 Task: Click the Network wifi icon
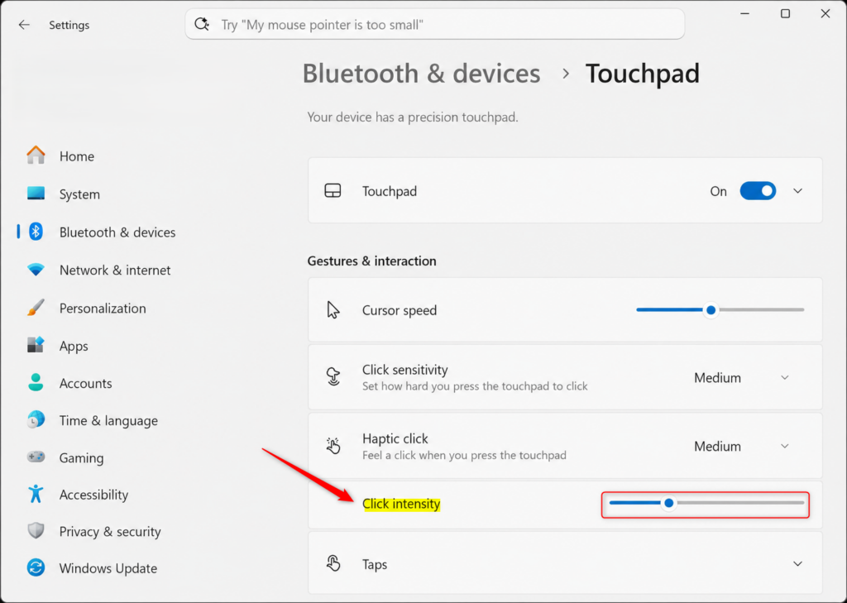(x=36, y=270)
